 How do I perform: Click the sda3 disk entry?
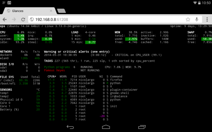(3, 71)
